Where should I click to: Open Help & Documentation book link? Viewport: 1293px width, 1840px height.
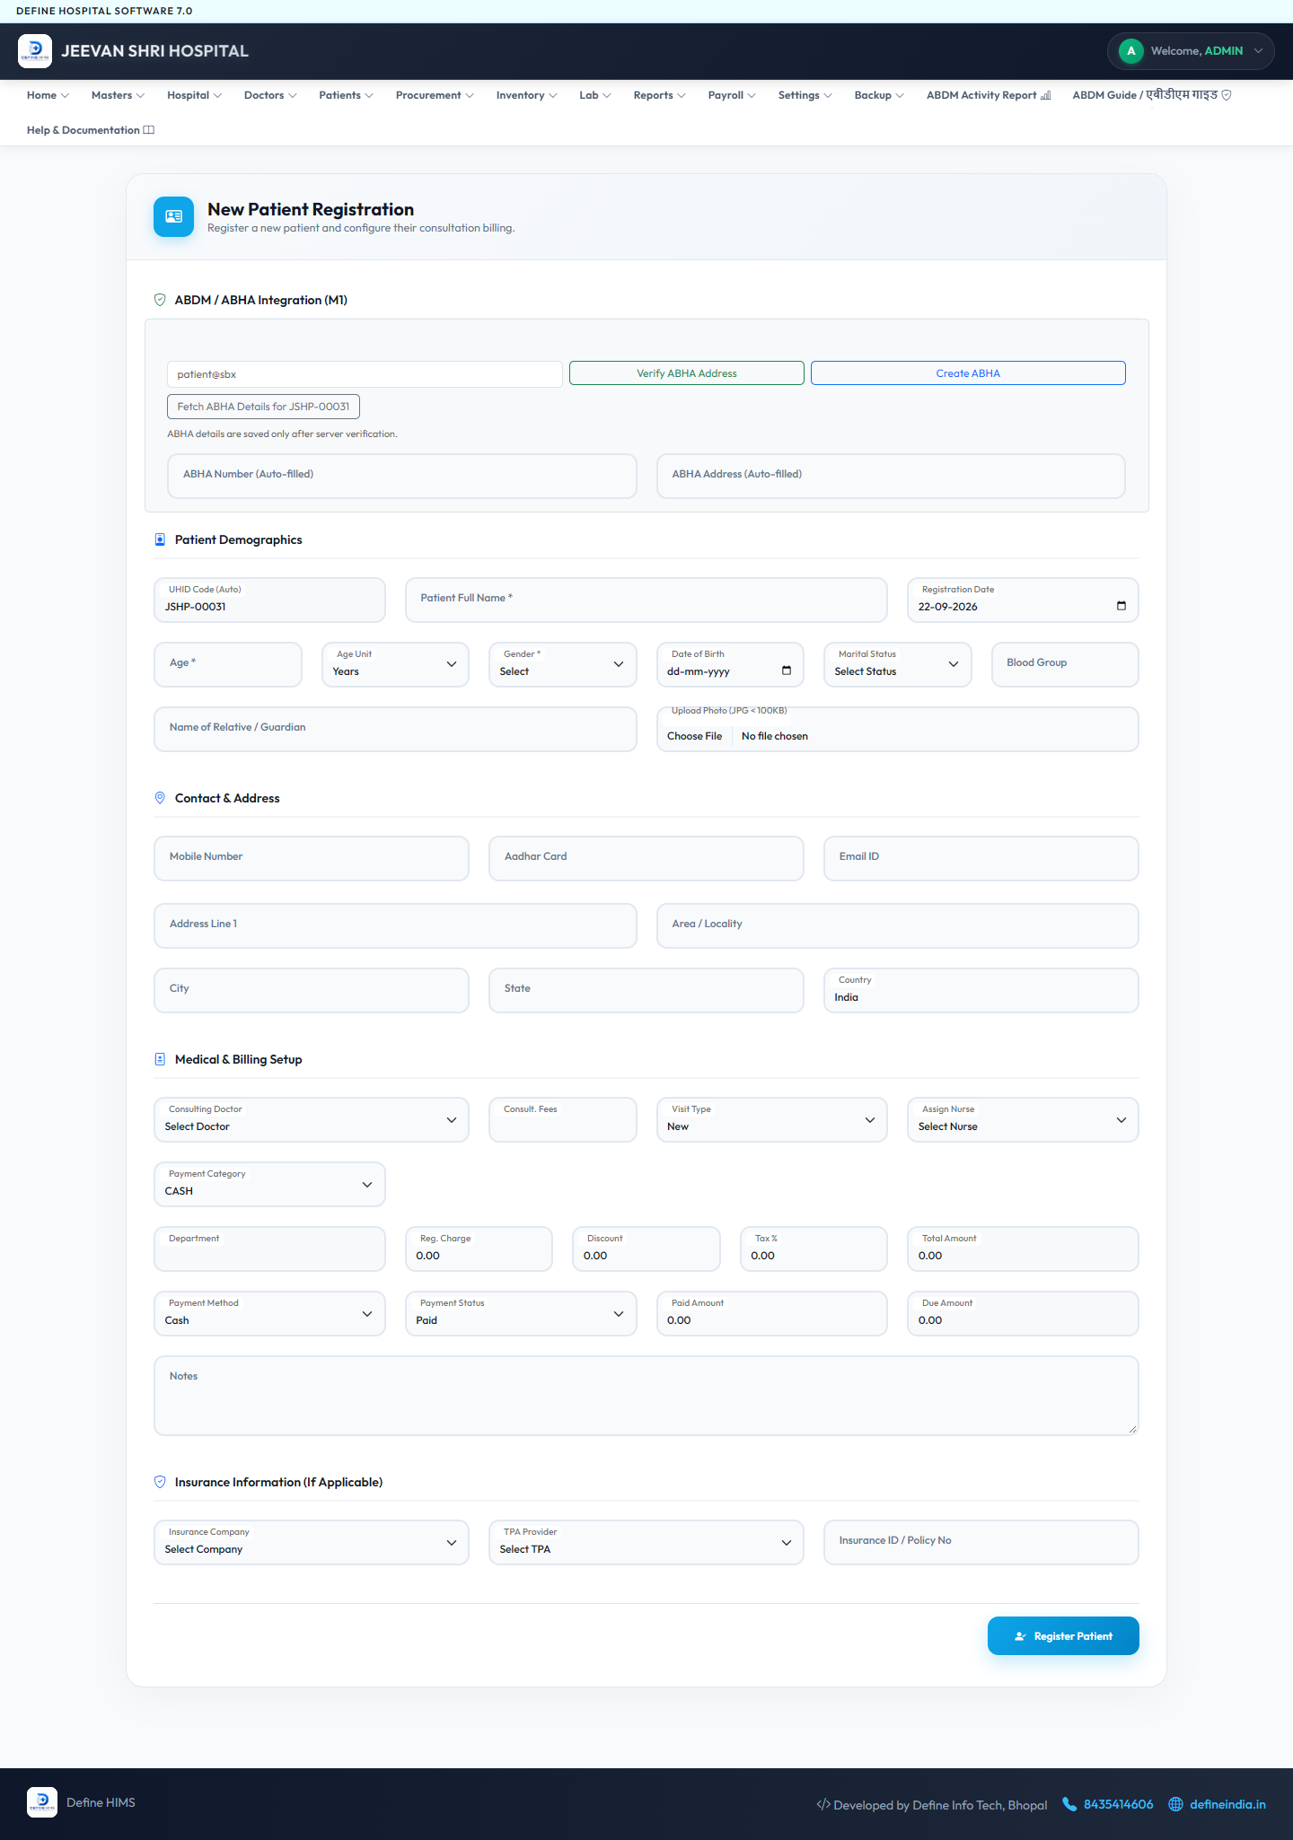click(91, 130)
